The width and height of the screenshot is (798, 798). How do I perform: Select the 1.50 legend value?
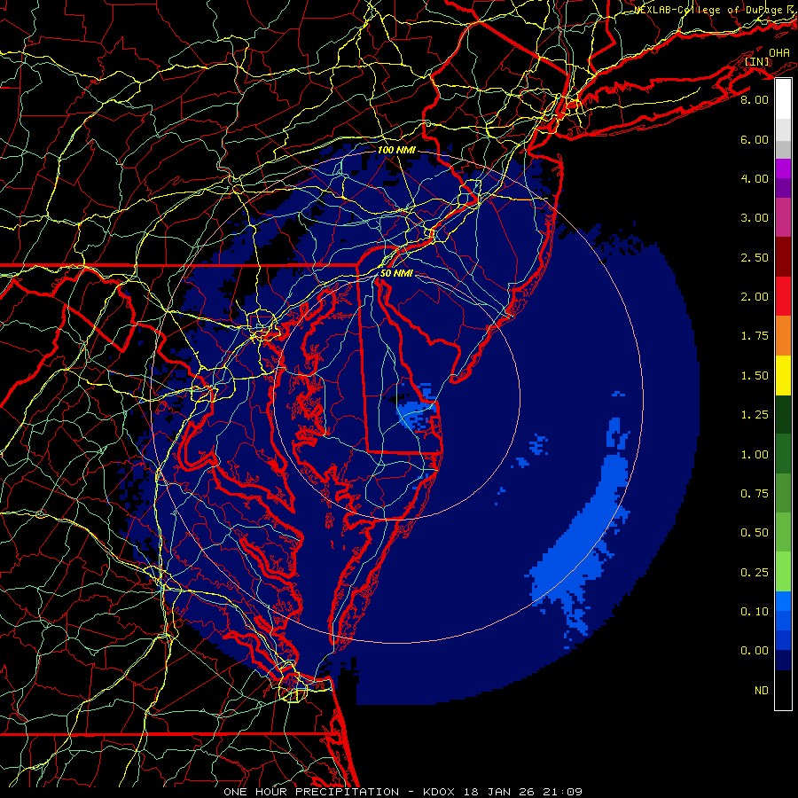click(x=755, y=376)
